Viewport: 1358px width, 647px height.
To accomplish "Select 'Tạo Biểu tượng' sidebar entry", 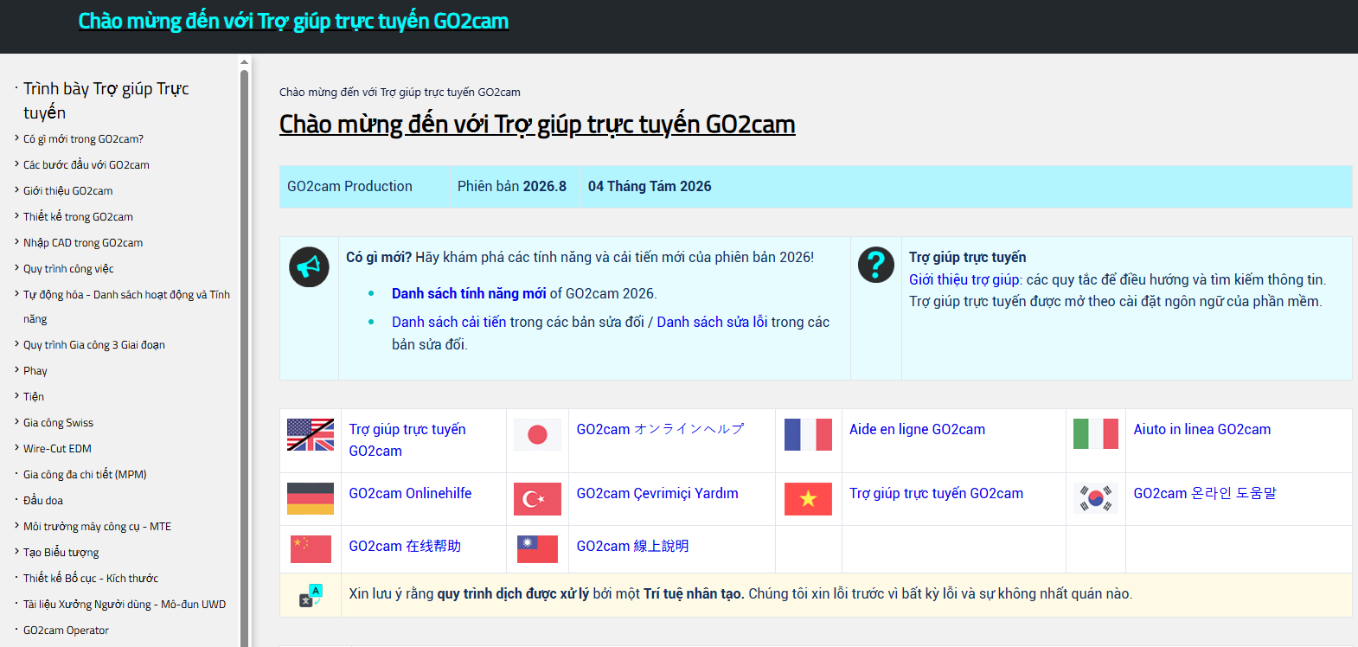I will (x=61, y=552).
